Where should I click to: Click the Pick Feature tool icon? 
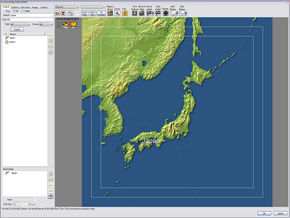point(134,13)
